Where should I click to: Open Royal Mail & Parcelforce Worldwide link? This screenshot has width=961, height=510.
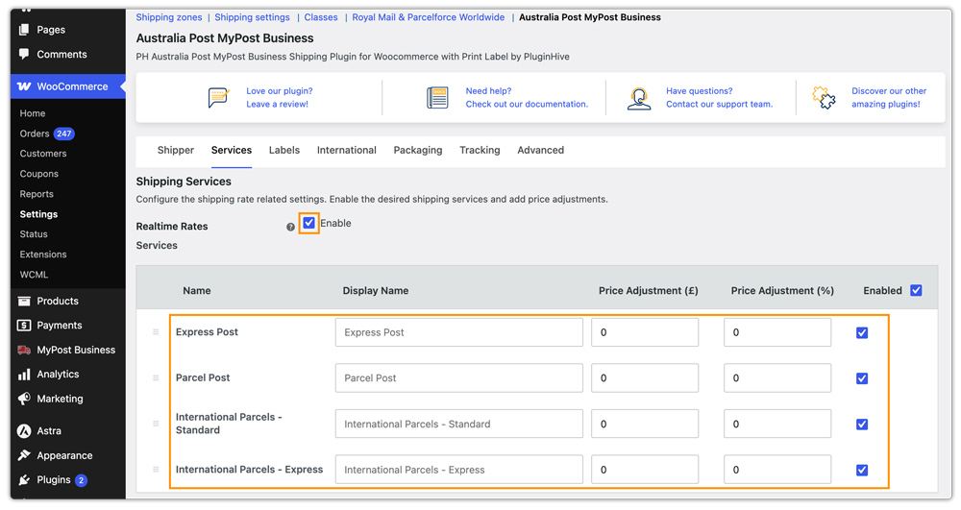coord(429,17)
